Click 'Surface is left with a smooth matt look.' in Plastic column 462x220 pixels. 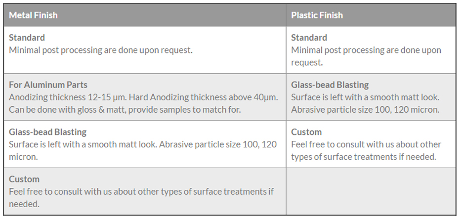(x=365, y=97)
